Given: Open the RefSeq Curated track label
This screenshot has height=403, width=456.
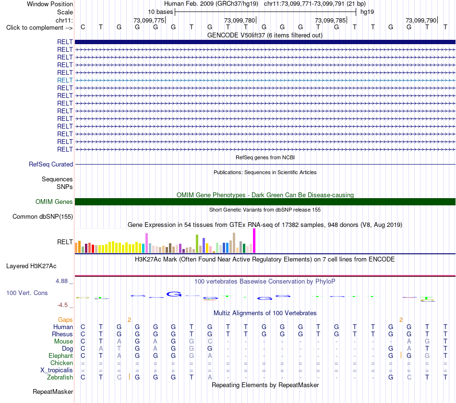Looking at the screenshot, I should click(x=50, y=164).
